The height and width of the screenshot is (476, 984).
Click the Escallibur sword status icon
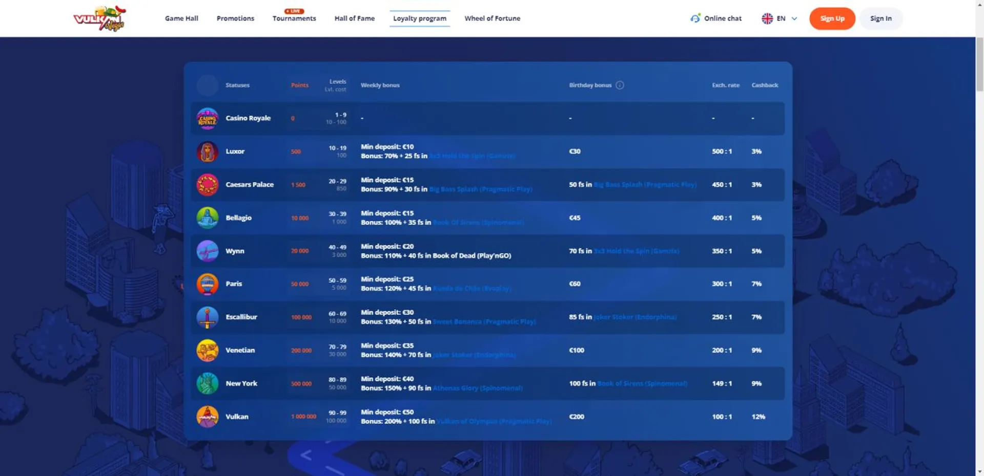208,317
